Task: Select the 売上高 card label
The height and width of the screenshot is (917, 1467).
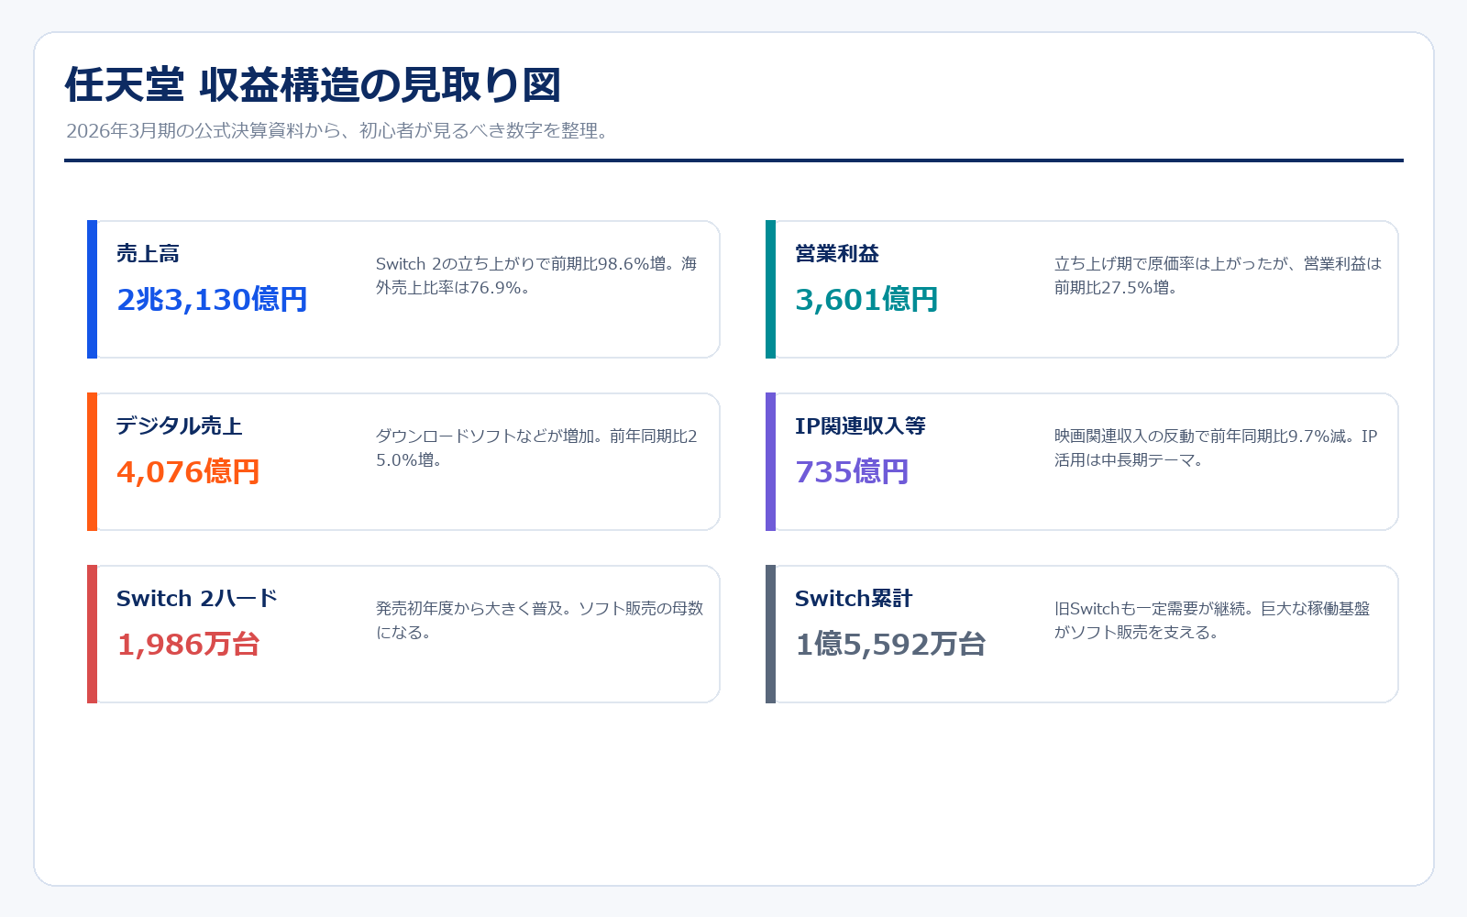Action: pyautogui.click(x=148, y=253)
